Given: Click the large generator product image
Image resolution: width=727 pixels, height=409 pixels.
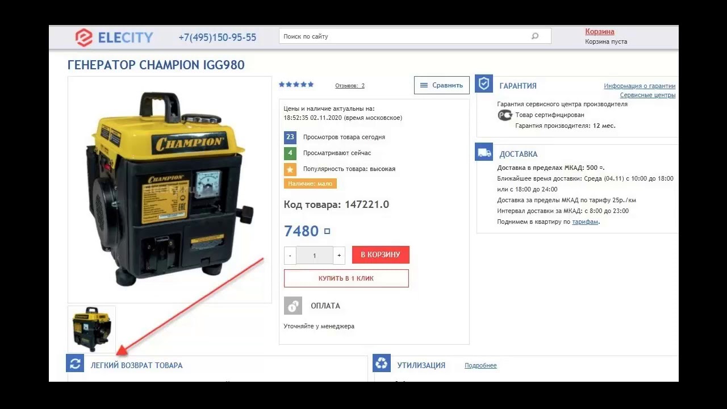Looking at the screenshot, I should [170, 190].
